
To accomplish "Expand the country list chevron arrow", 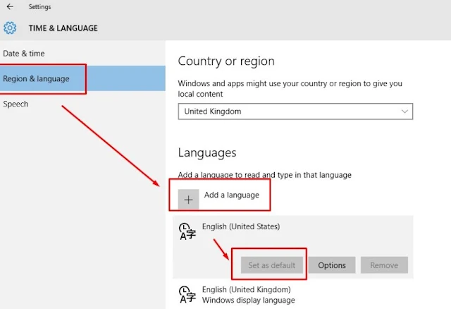I will click(404, 111).
